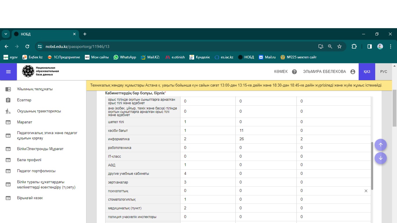Open a new browser tab
397x223 pixels.
pyautogui.click(x=85, y=34)
